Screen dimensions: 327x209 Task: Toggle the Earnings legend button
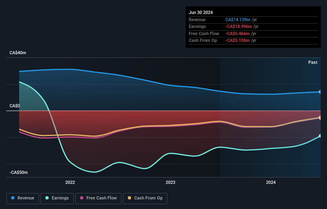coord(57,198)
